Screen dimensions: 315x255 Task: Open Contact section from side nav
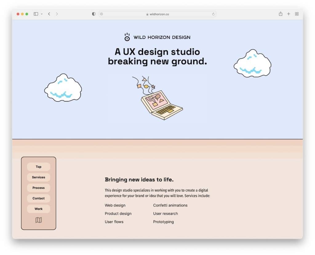(38, 198)
